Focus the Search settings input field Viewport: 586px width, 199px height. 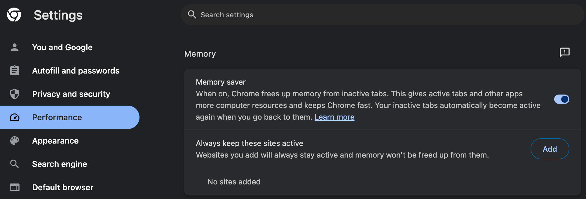click(379, 15)
